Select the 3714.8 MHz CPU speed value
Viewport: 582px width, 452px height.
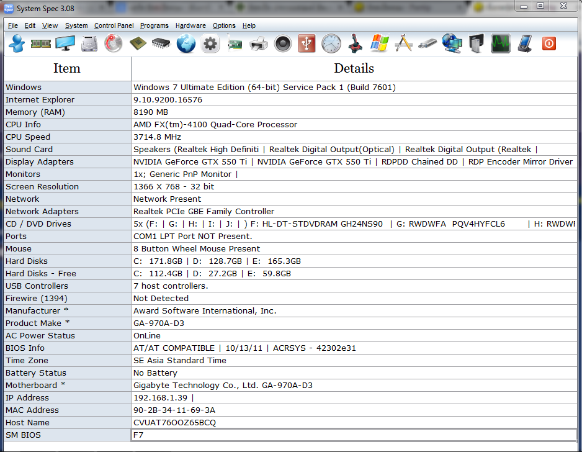pos(158,137)
